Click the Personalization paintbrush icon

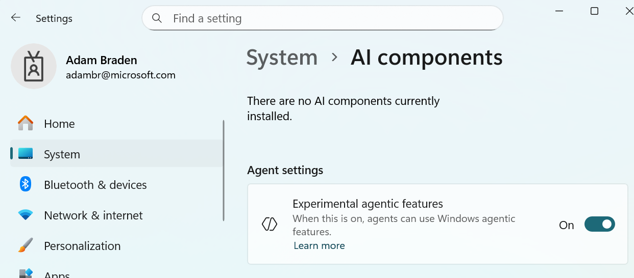[26, 245]
